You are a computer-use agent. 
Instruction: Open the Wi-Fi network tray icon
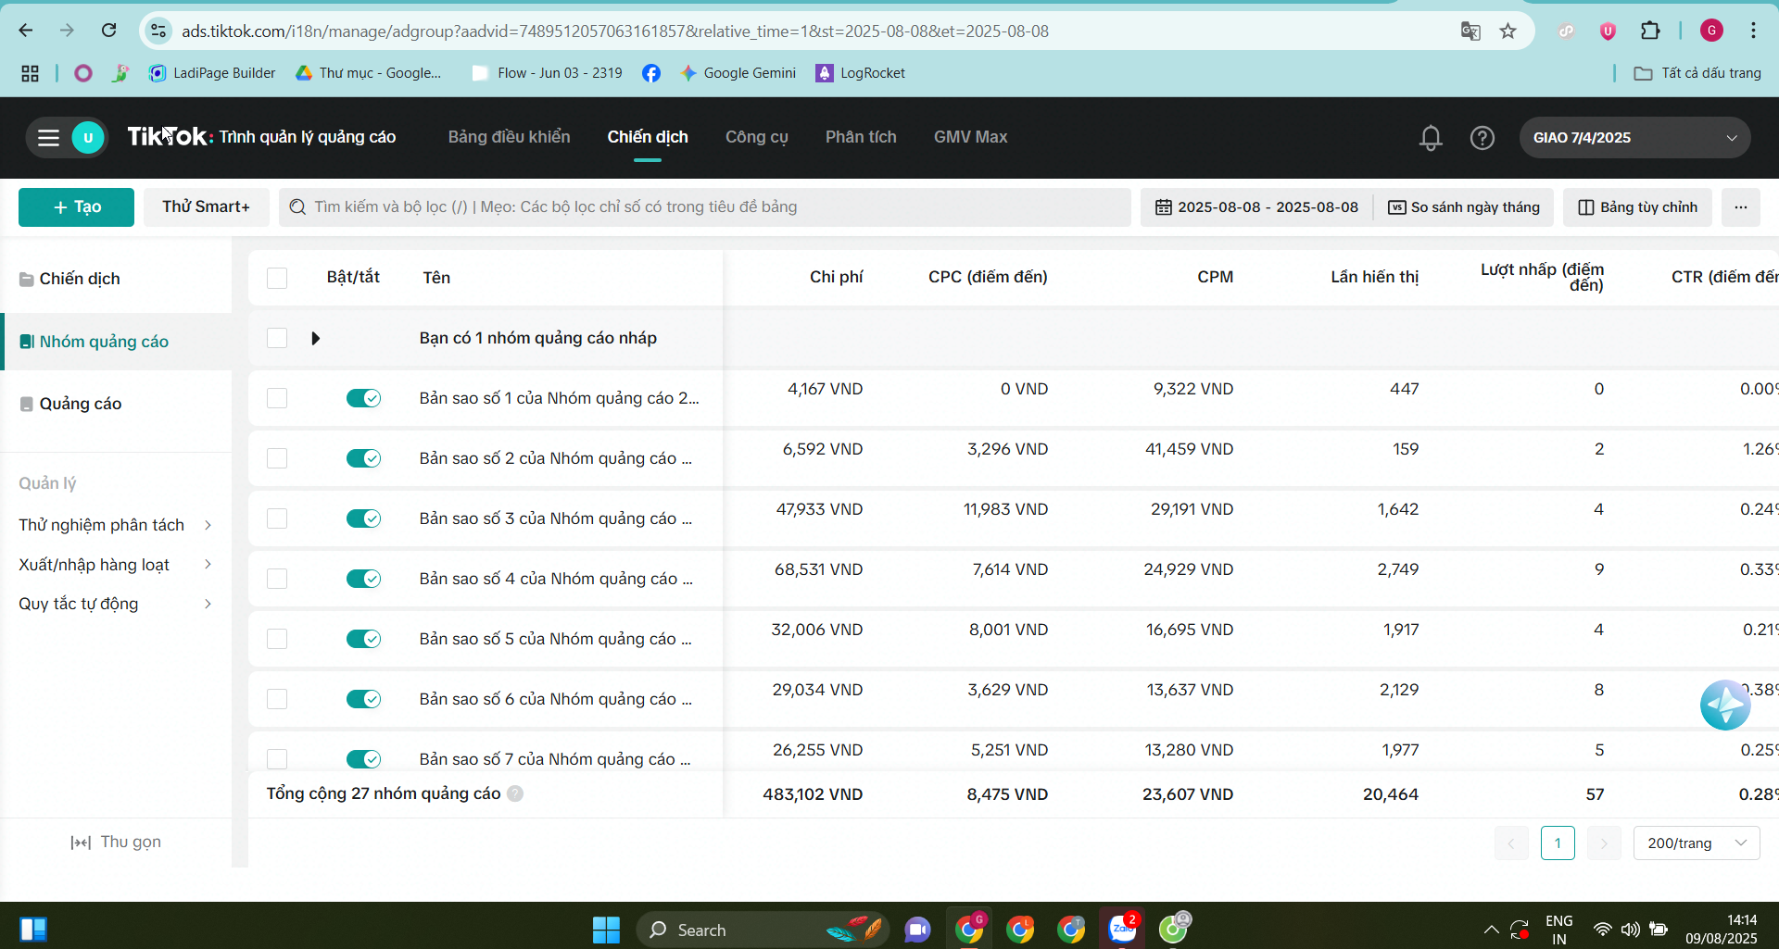point(1602,929)
